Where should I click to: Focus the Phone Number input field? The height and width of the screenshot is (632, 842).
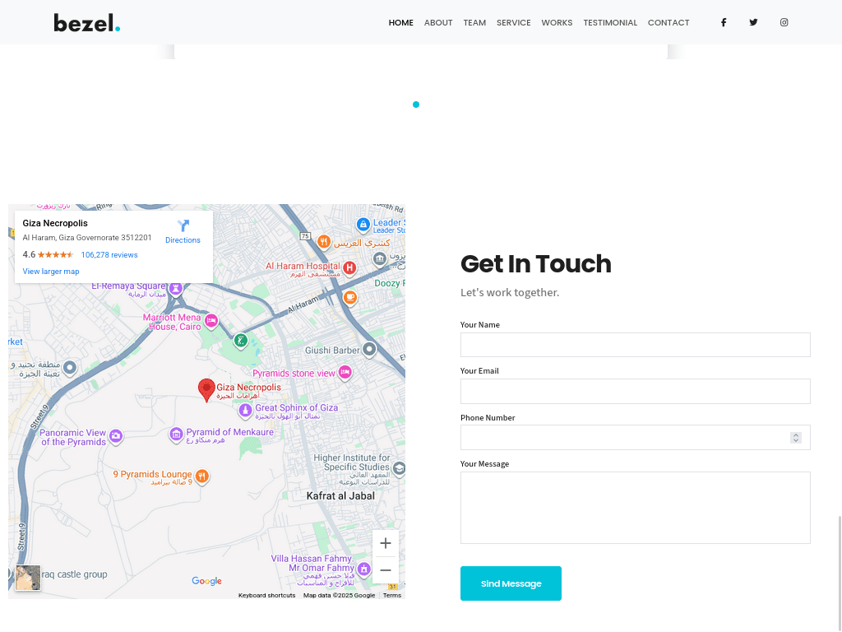(636, 438)
